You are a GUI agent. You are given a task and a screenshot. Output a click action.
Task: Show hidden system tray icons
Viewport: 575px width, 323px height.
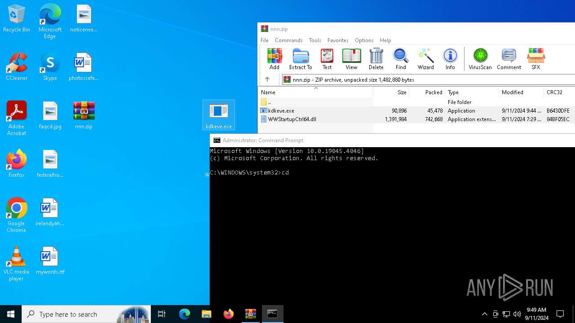(484, 314)
